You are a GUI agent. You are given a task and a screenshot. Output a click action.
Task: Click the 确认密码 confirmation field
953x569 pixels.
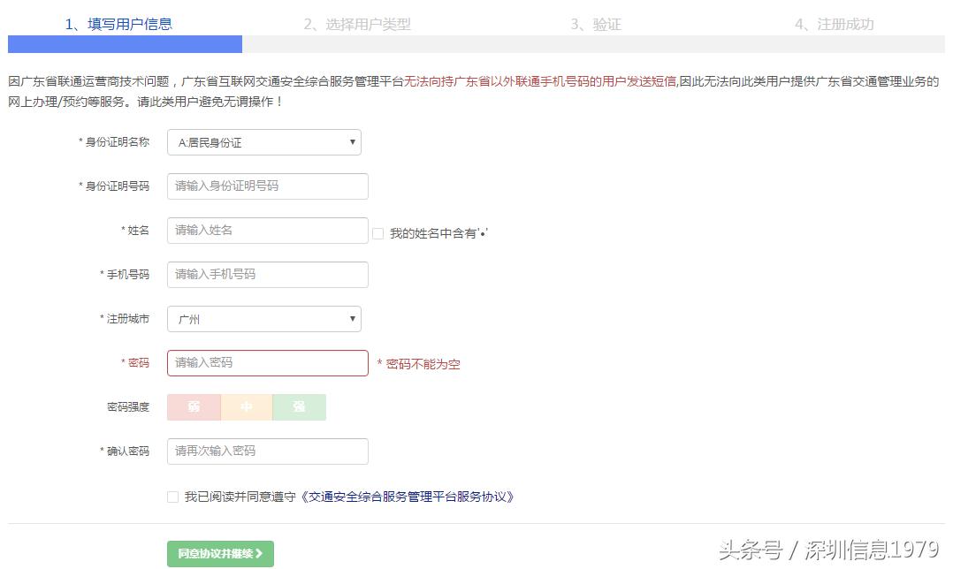(267, 451)
